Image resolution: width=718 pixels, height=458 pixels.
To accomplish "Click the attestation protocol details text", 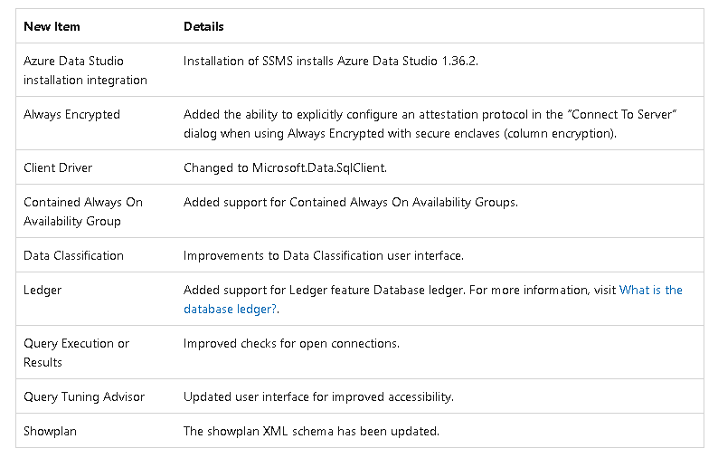I will (430, 124).
